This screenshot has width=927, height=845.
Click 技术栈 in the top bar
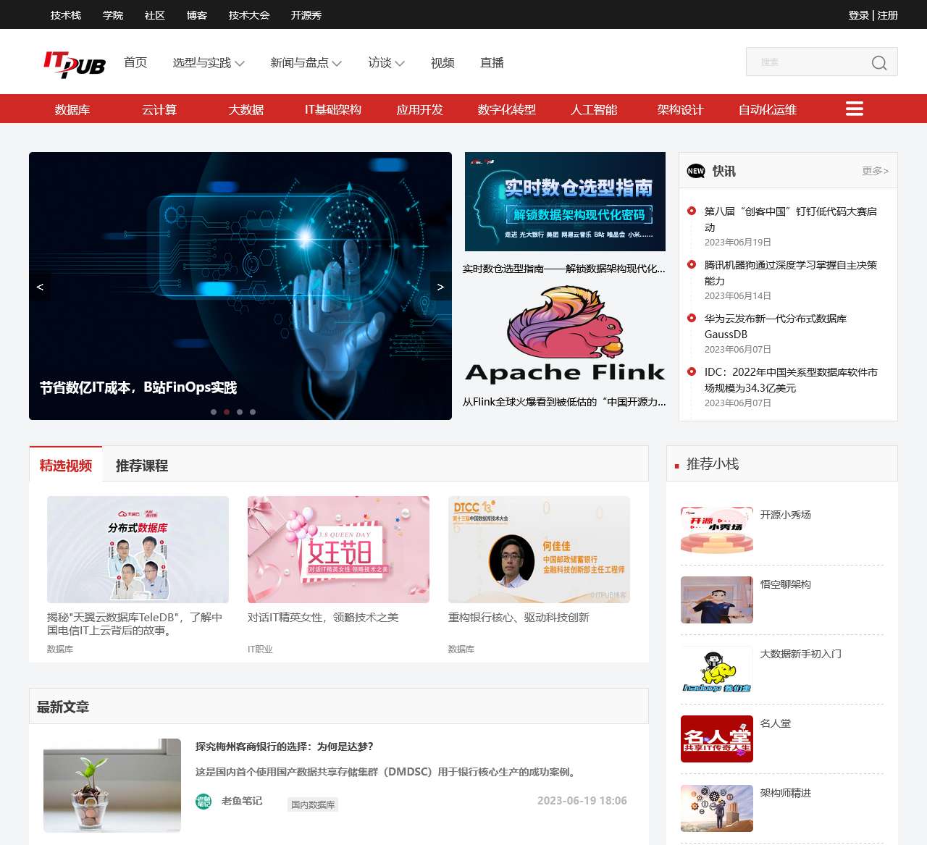pyautogui.click(x=66, y=14)
